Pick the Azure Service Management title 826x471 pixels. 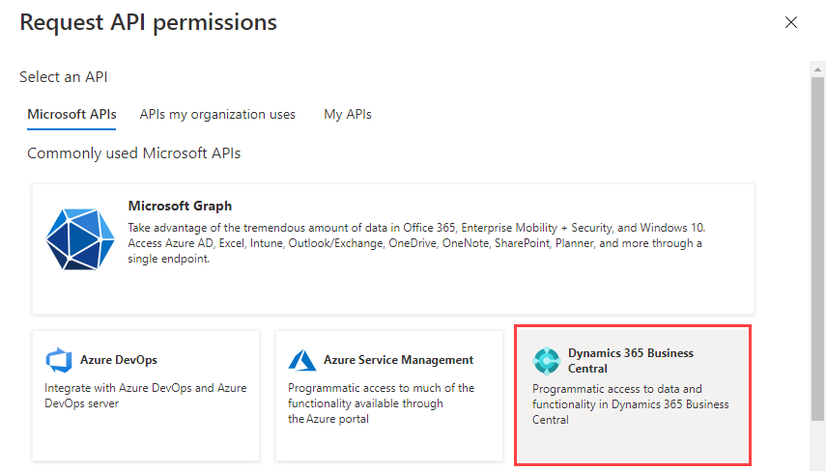[x=398, y=360]
